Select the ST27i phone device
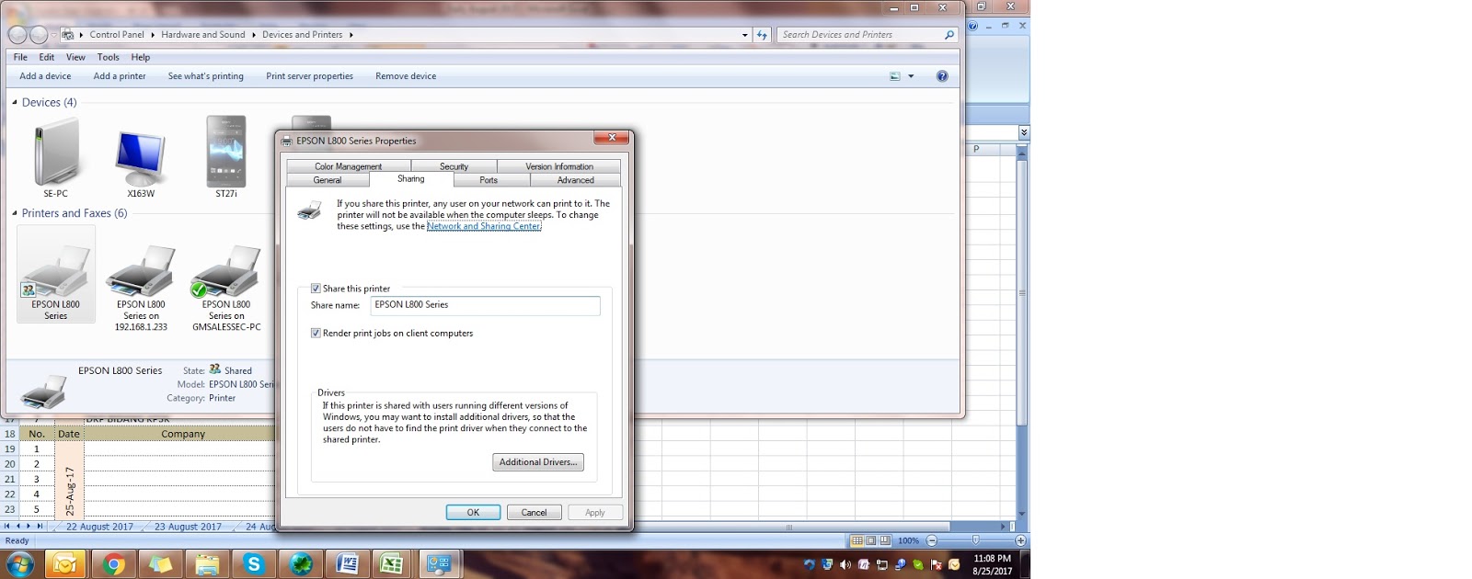Image resolution: width=1472 pixels, height=579 pixels. coord(226,156)
